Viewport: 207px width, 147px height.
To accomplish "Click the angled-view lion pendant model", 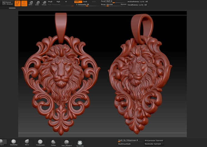I will 140,74.
